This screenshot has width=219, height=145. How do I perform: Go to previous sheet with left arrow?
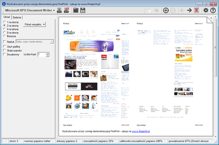[x=182, y=10]
